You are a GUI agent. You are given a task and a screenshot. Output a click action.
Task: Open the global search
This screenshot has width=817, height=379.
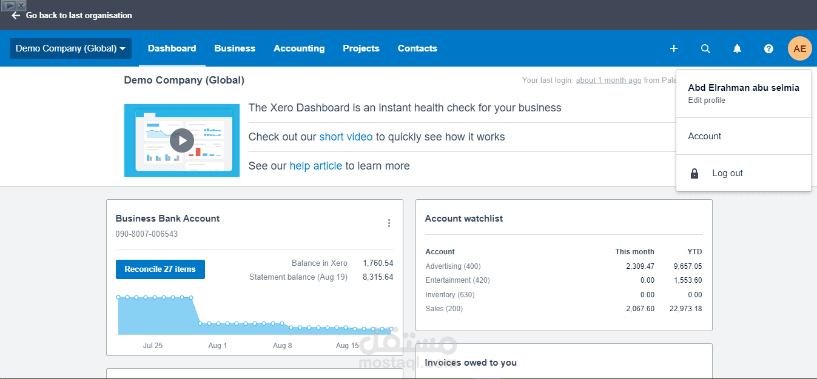(x=705, y=48)
